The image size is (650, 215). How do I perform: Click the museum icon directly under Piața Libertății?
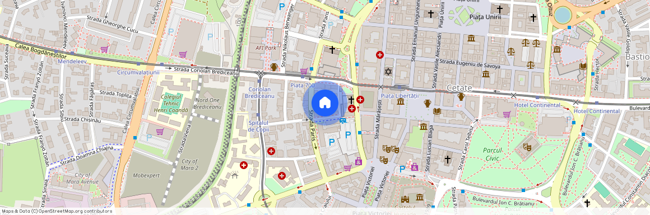401,101
